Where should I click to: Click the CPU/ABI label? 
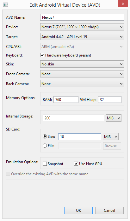tap(14, 46)
